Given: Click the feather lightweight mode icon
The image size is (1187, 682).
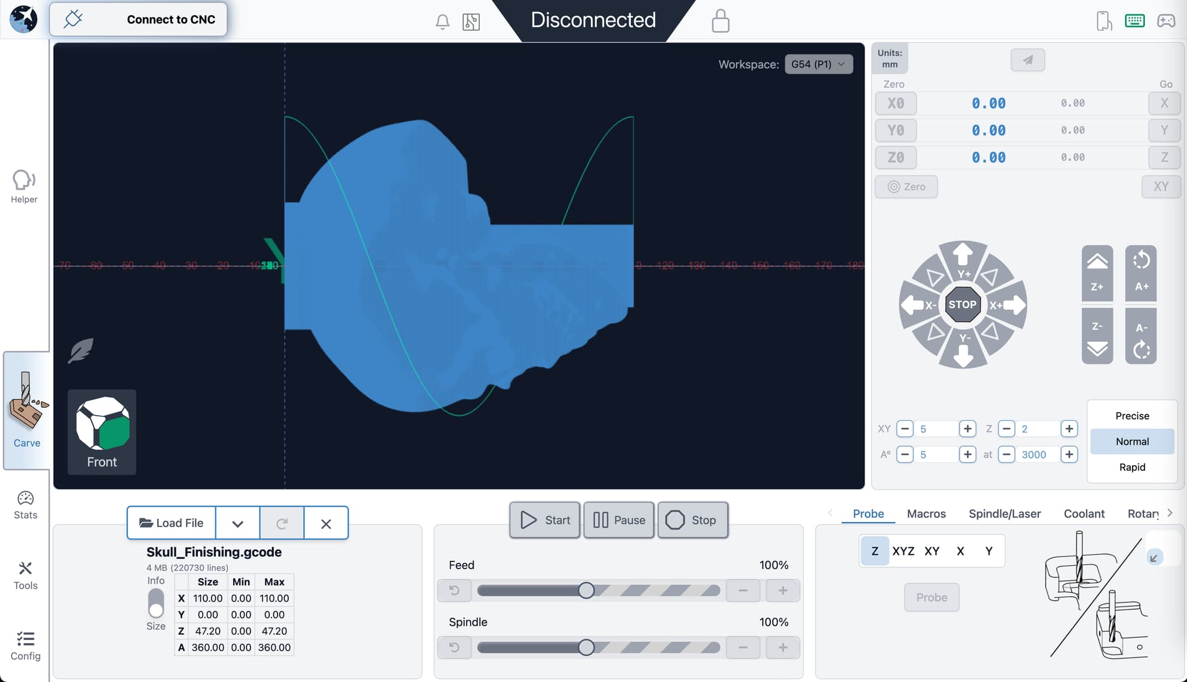Looking at the screenshot, I should (x=80, y=350).
